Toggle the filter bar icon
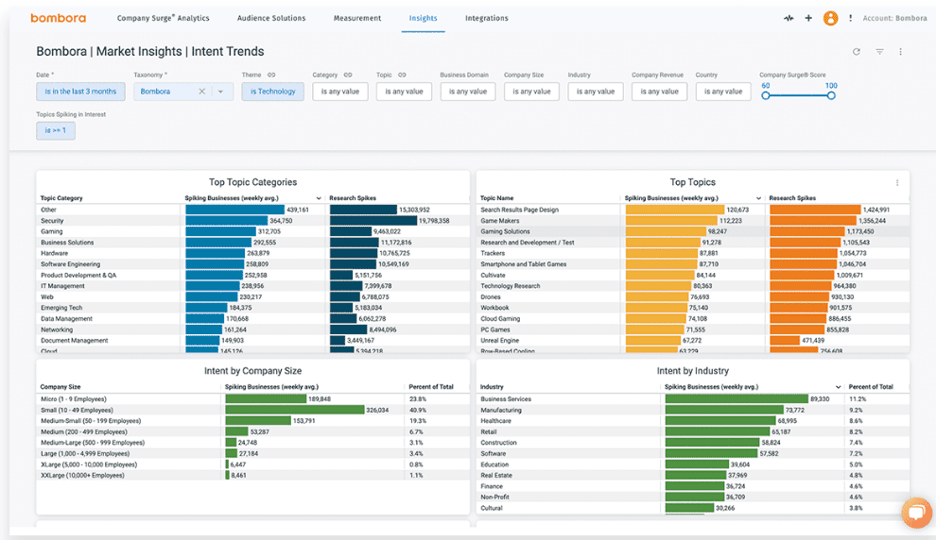 point(879,52)
